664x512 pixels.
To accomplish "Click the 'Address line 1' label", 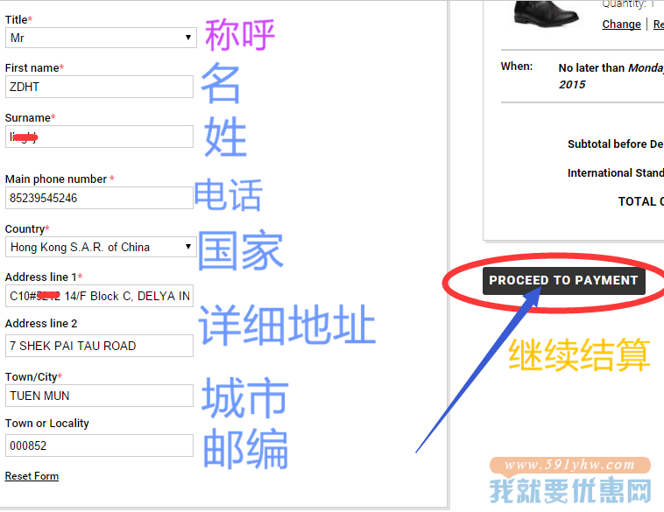I will pyautogui.click(x=44, y=277).
